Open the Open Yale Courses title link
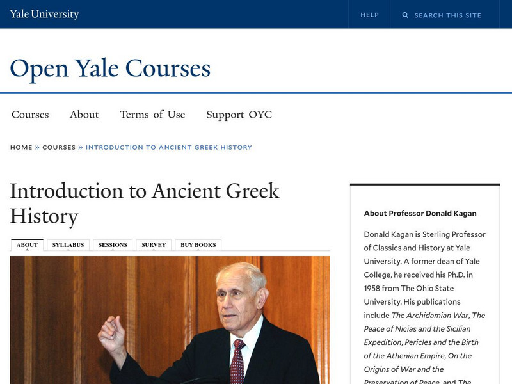The height and width of the screenshot is (384, 512). (110, 68)
